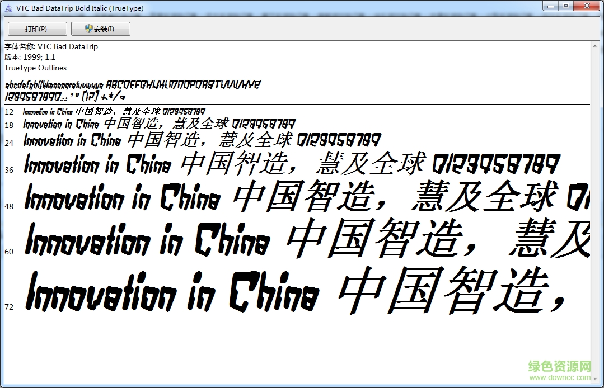Click the 打印(P) print button
Viewport: 604px width, 388px height.
[x=38, y=29]
